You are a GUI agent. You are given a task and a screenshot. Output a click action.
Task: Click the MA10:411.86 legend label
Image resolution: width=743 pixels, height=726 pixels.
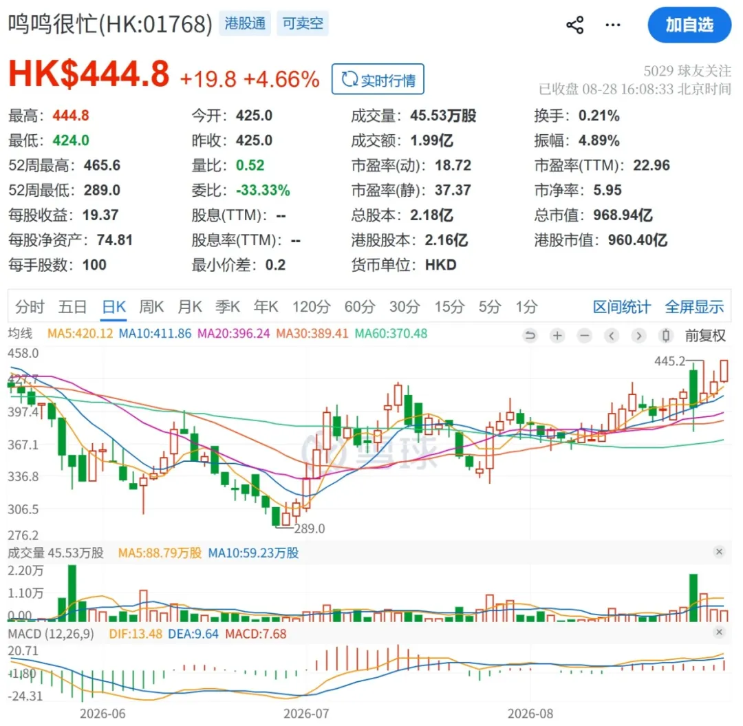point(155,334)
